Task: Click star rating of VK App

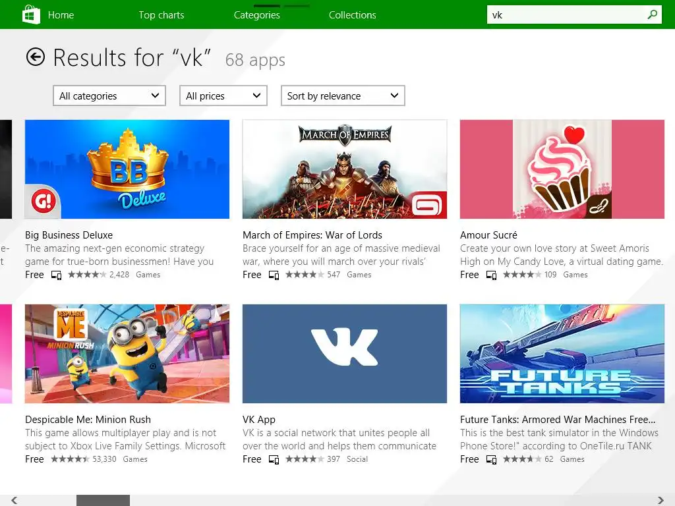Action: point(305,459)
